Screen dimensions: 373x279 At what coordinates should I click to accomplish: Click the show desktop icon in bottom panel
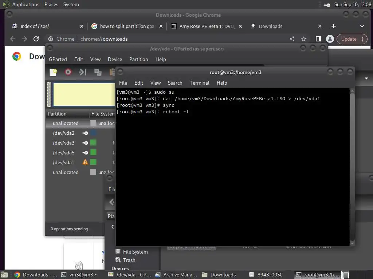(x=4, y=275)
